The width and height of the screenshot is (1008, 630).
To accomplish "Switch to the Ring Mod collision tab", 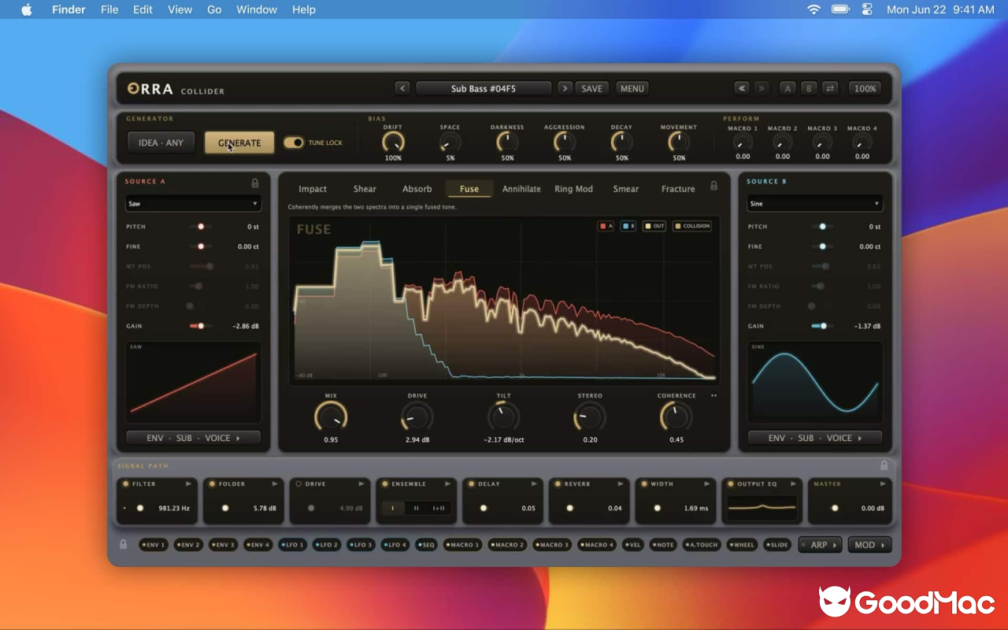I will (573, 189).
